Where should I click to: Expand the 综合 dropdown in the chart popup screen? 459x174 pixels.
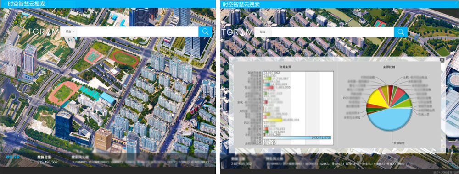coord(263,32)
